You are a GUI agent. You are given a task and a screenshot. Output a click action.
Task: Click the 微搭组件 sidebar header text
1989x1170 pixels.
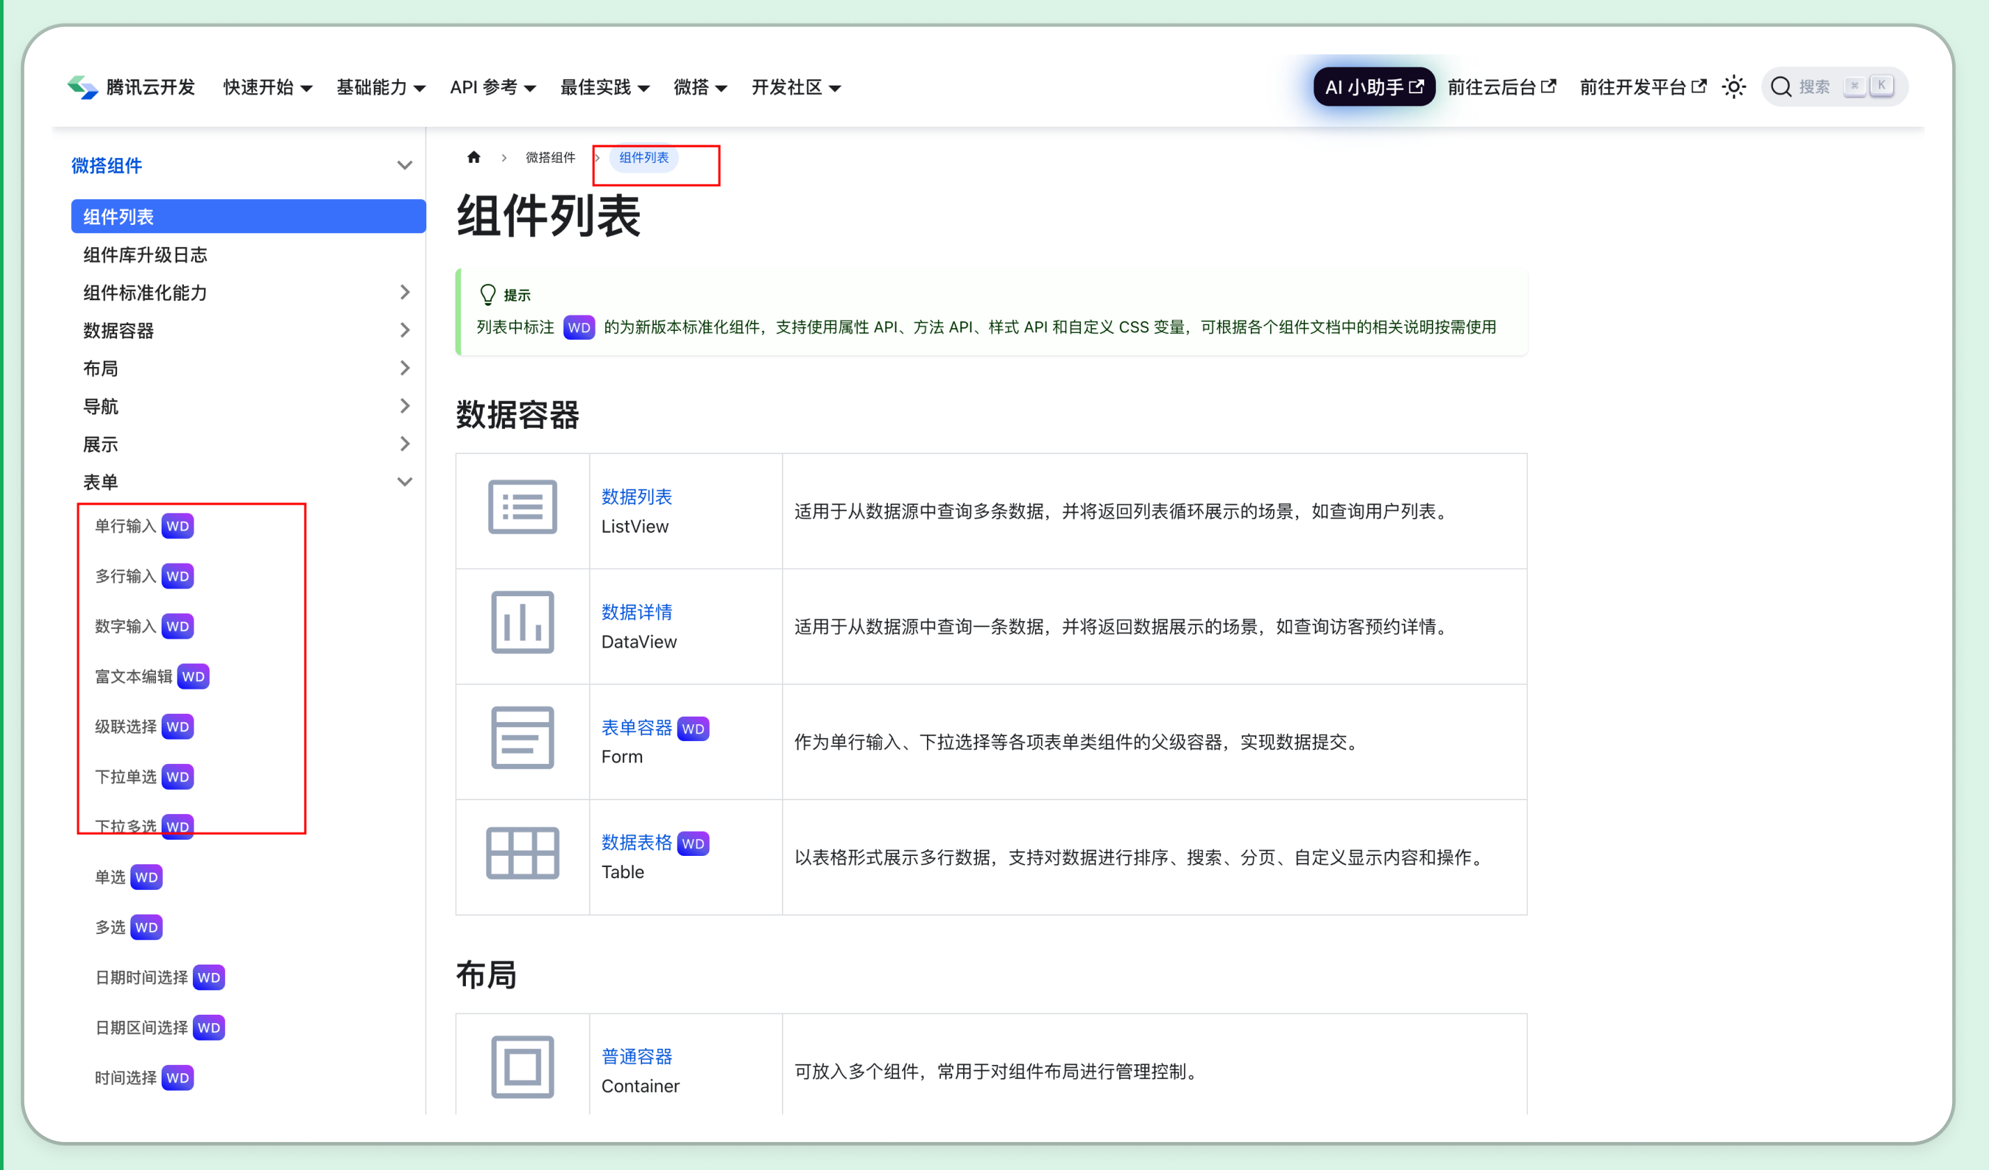(107, 166)
